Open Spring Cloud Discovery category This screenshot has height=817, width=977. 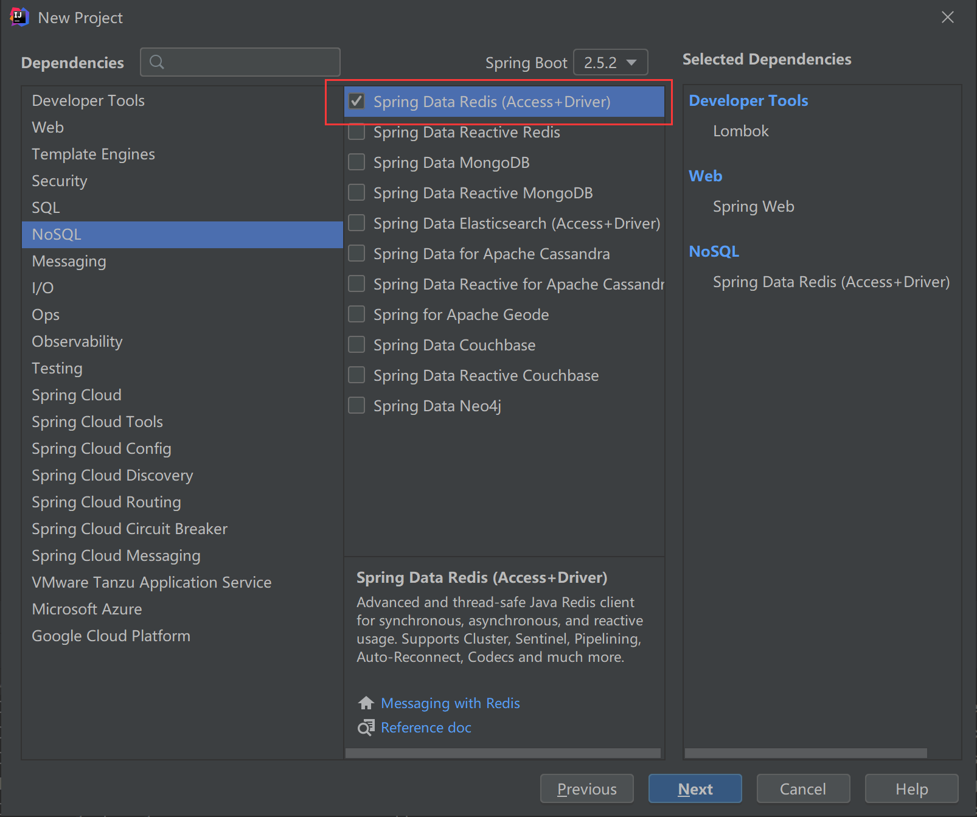[183, 475]
